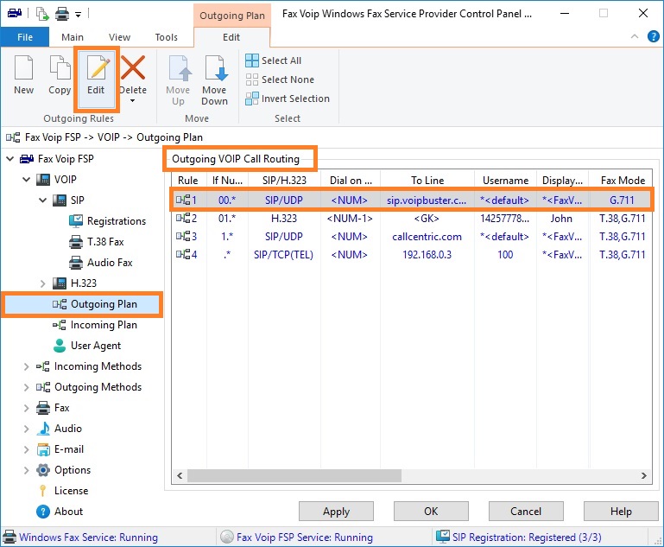664x547 pixels.
Task: Open the File menu tab
Action: [25, 37]
